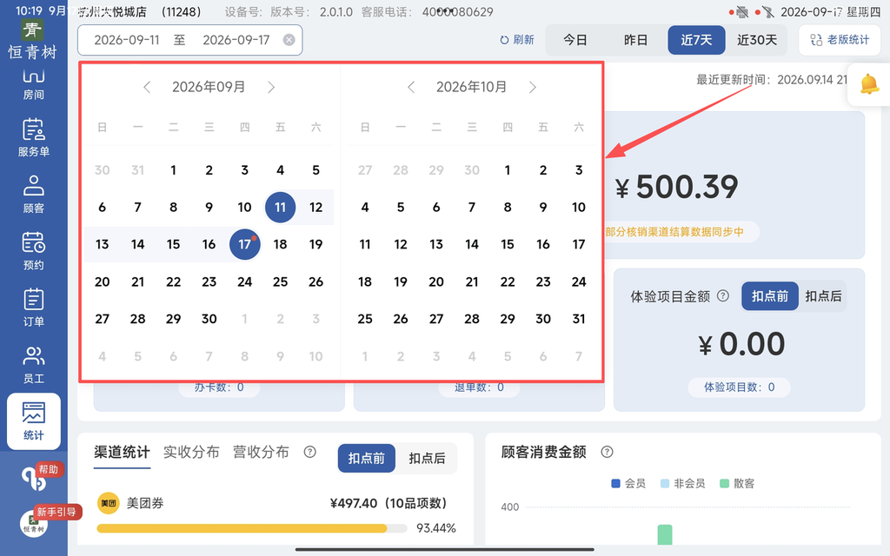Click 体验项目数：0 label
Viewport: 890px width, 556px height.
(x=739, y=387)
